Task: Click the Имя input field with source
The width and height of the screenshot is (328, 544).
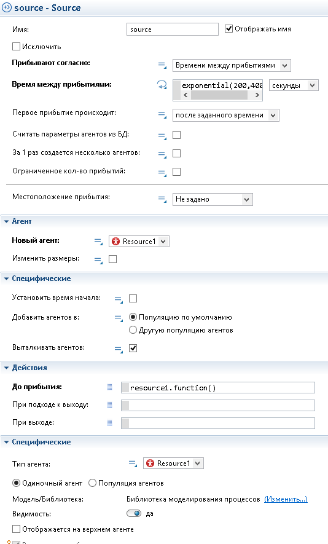Action: pos(173,30)
